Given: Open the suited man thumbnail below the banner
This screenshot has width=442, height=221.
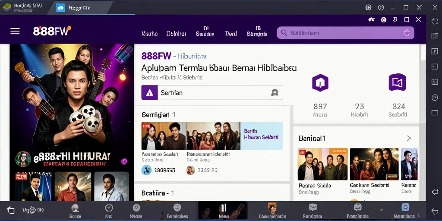Looking at the screenshot, I should coord(34,186).
